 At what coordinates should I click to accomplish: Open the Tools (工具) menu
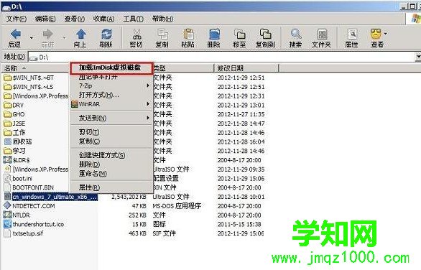[x=133, y=19]
